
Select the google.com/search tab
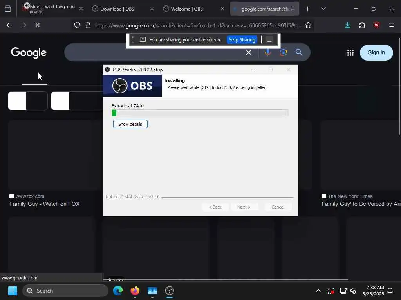tap(265, 9)
